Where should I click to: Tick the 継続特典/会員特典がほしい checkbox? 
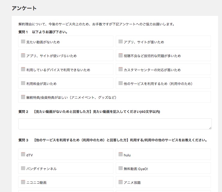click(x=23, y=97)
